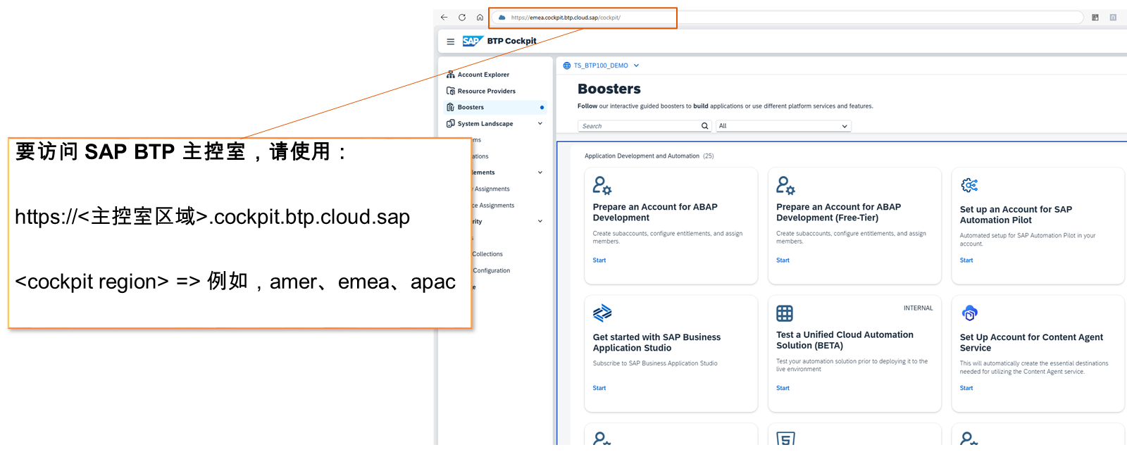Start Prepare an Account for ABAP Development

599,260
